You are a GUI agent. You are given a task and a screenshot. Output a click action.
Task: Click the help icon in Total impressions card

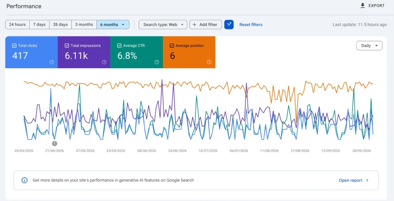(x=104, y=62)
